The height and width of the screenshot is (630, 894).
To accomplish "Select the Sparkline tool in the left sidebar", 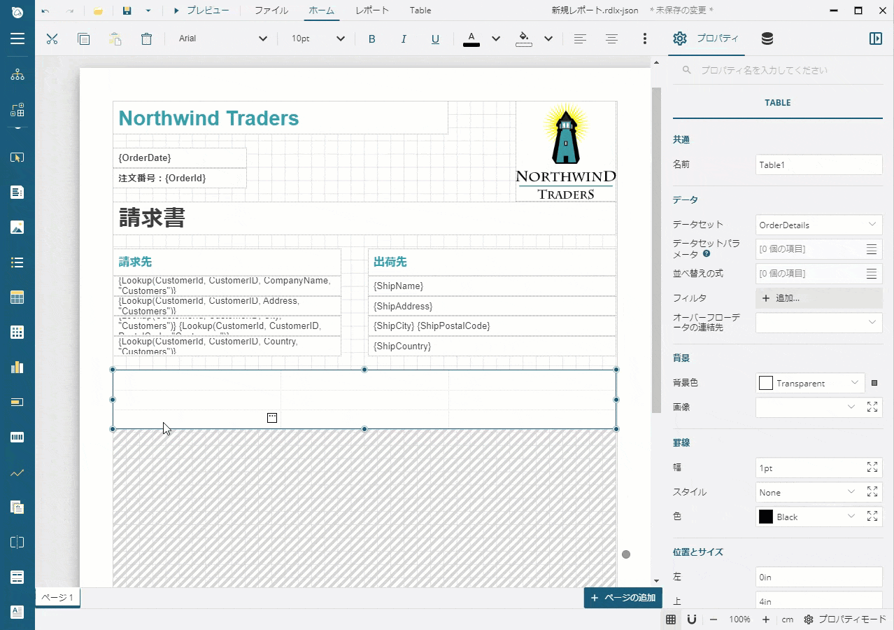I will pyautogui.click(x=17, y=472).
